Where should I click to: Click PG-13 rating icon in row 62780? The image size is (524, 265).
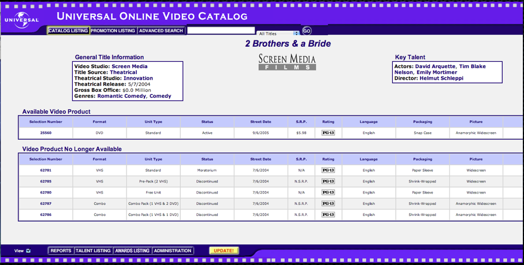click(328, 192)
